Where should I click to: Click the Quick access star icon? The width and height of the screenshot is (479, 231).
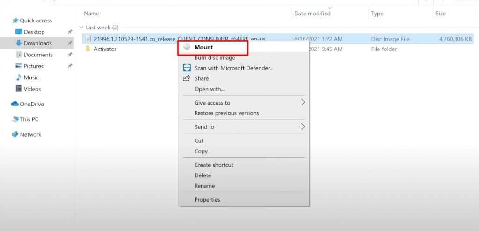pyautogui.click(x=15, y=21)
